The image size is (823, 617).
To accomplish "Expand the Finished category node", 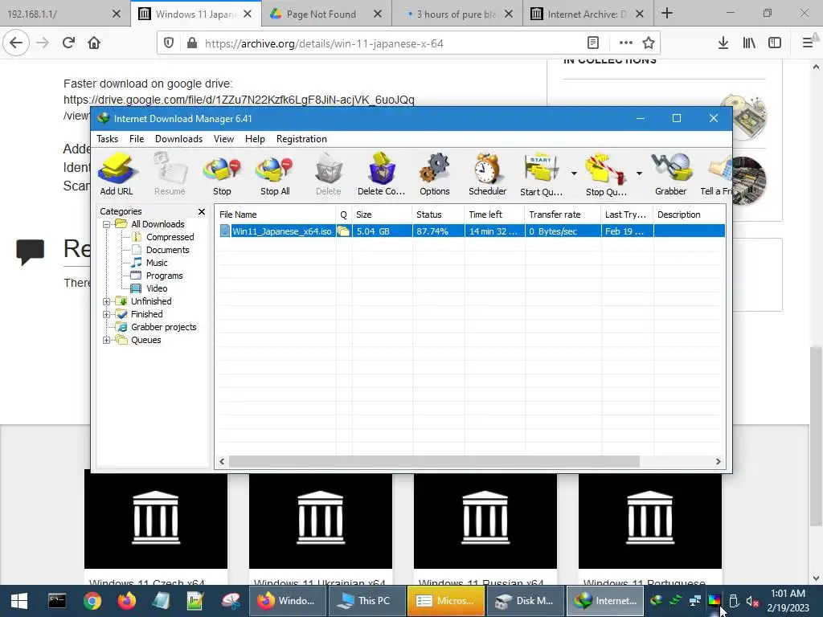I will [107, 314].
